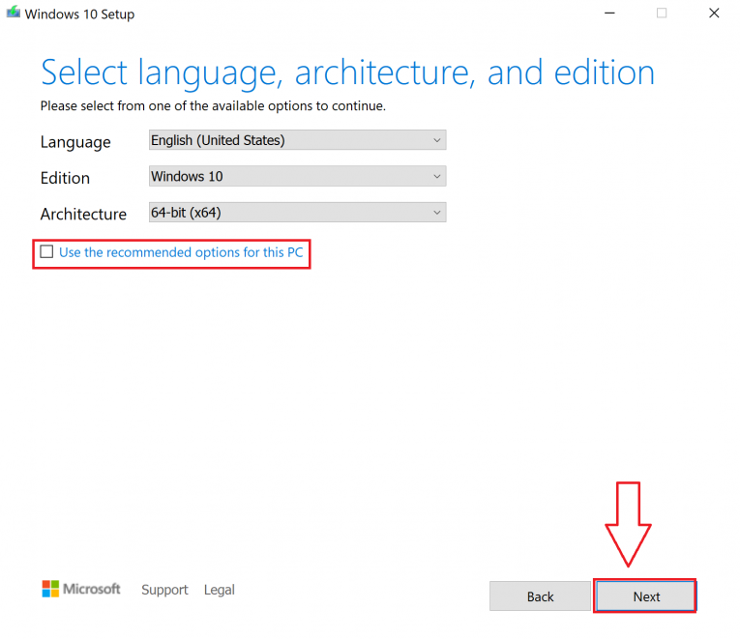The height and width of the screenshot is (639, 740).
Task: Click the disabled maximize button
Action: coord(662,14)
